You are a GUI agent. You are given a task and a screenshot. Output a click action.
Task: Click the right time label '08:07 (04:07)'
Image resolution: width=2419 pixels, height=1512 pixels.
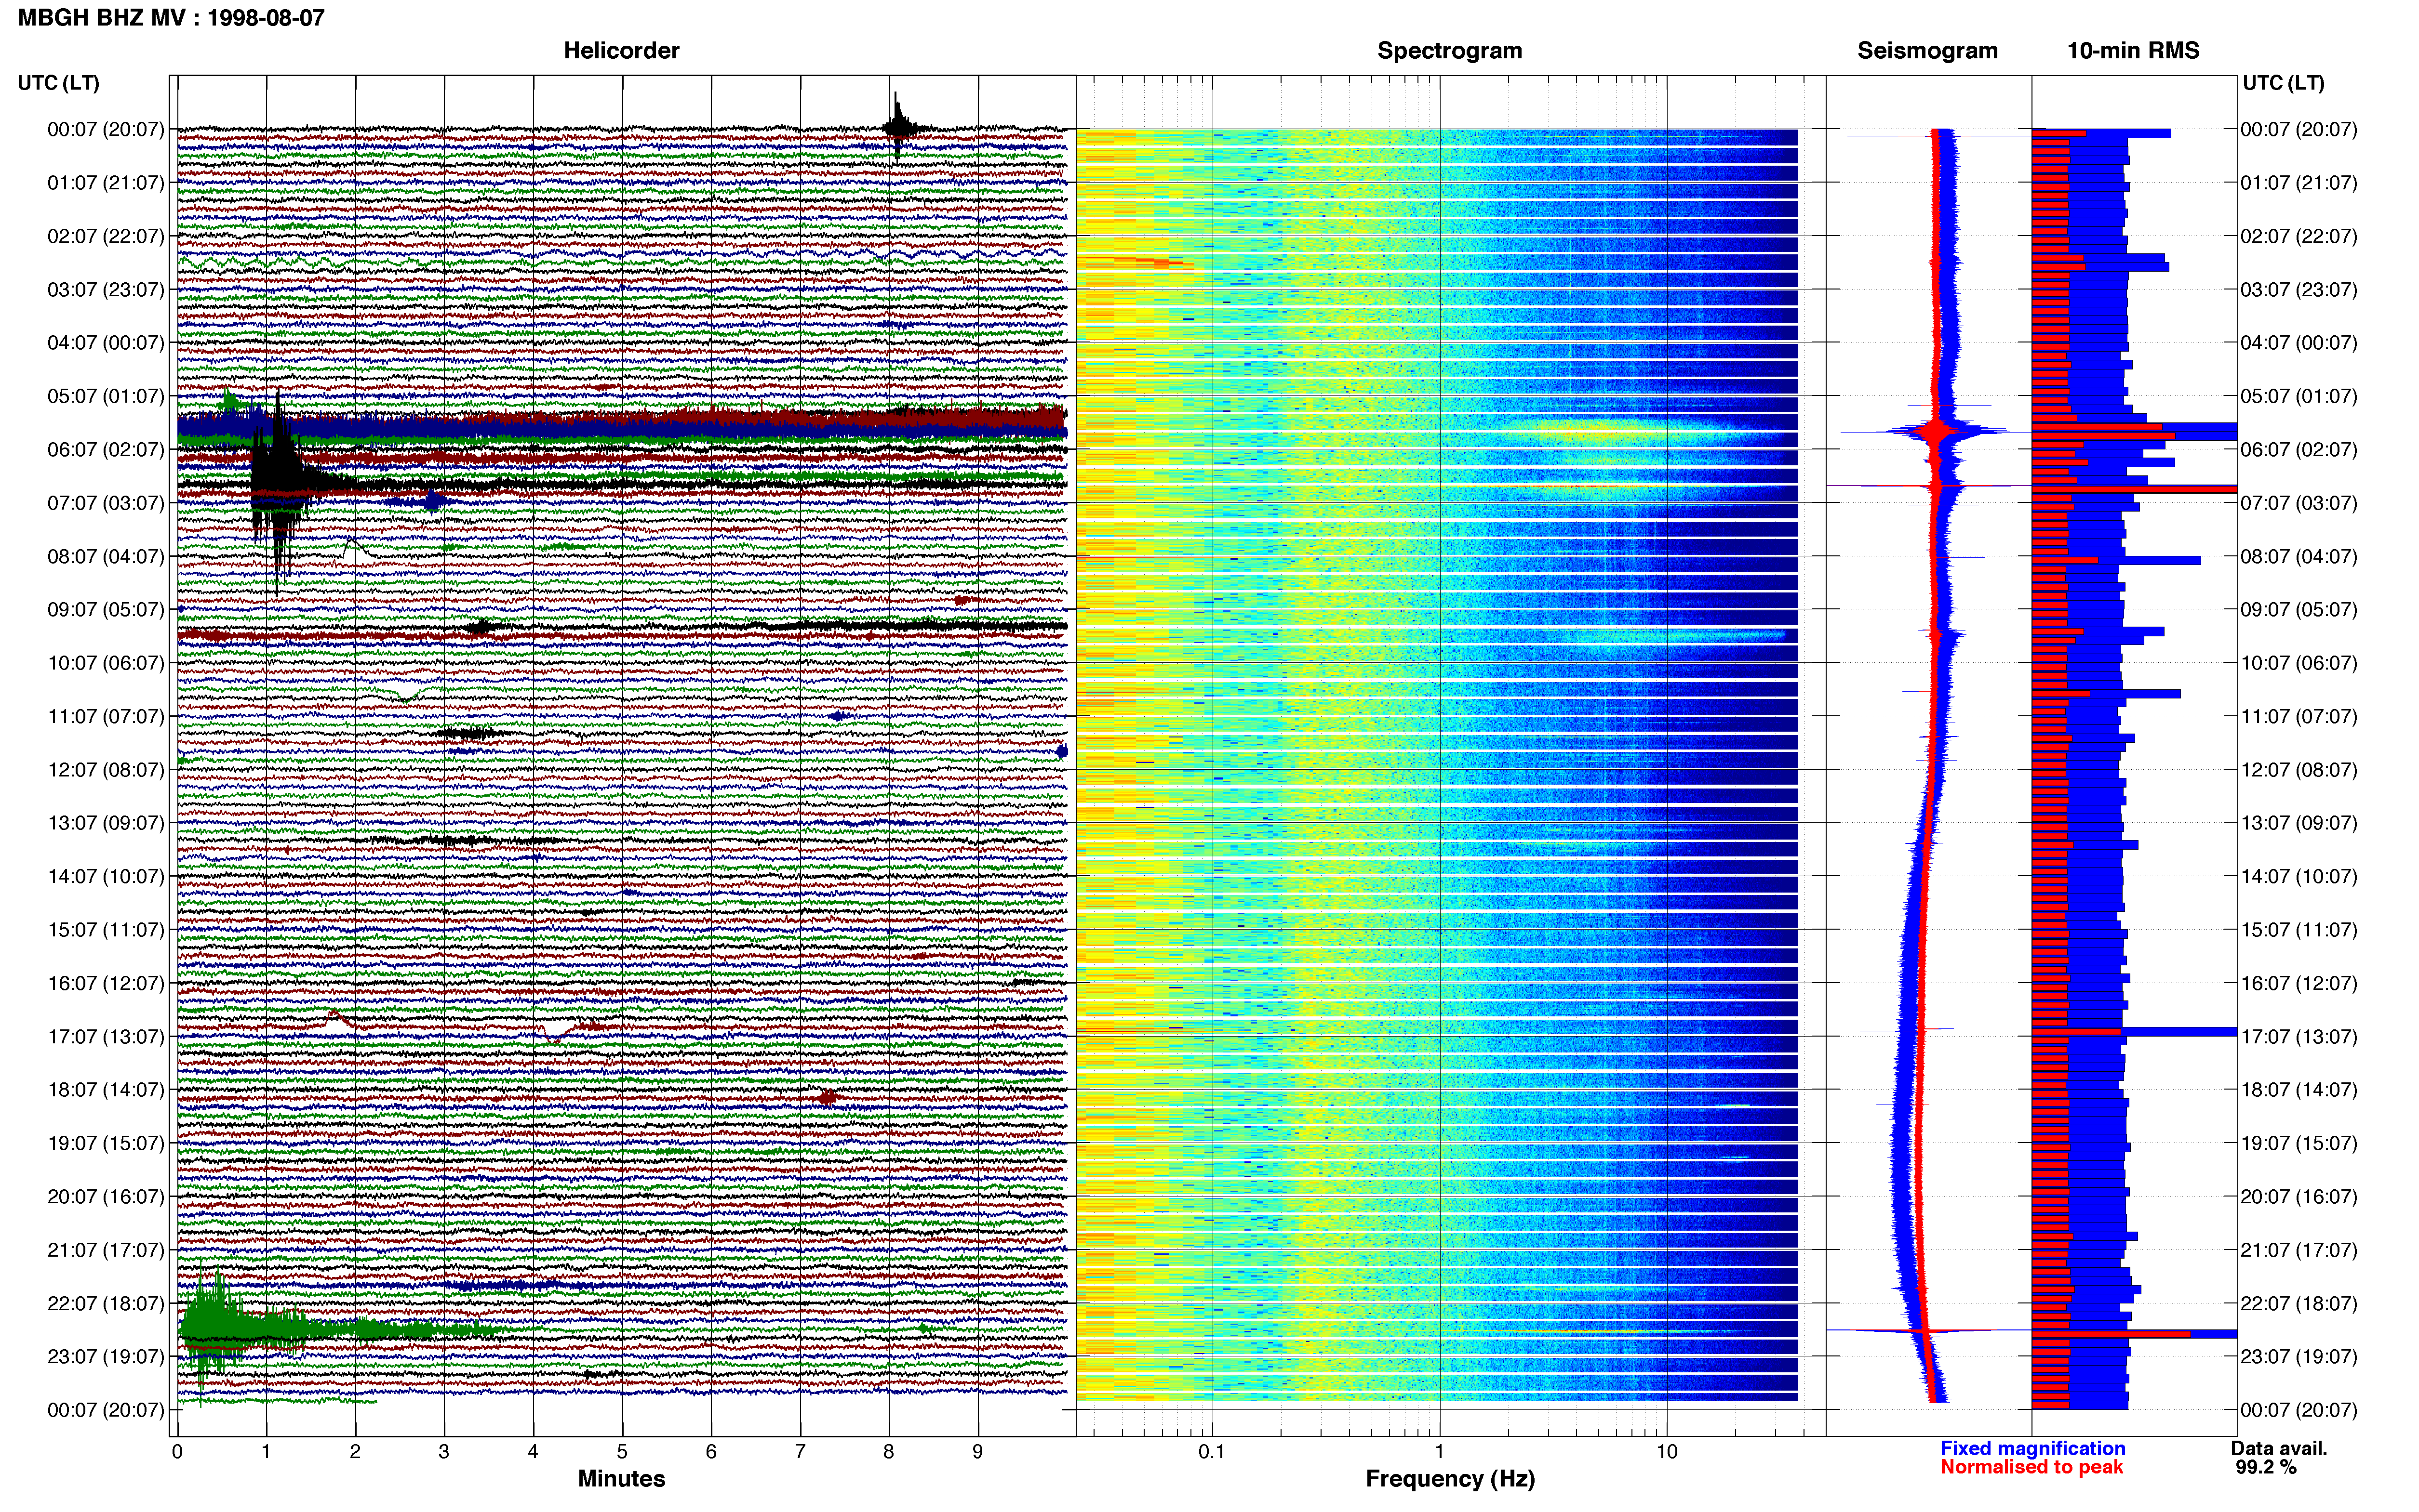(x=2299, y=556)
